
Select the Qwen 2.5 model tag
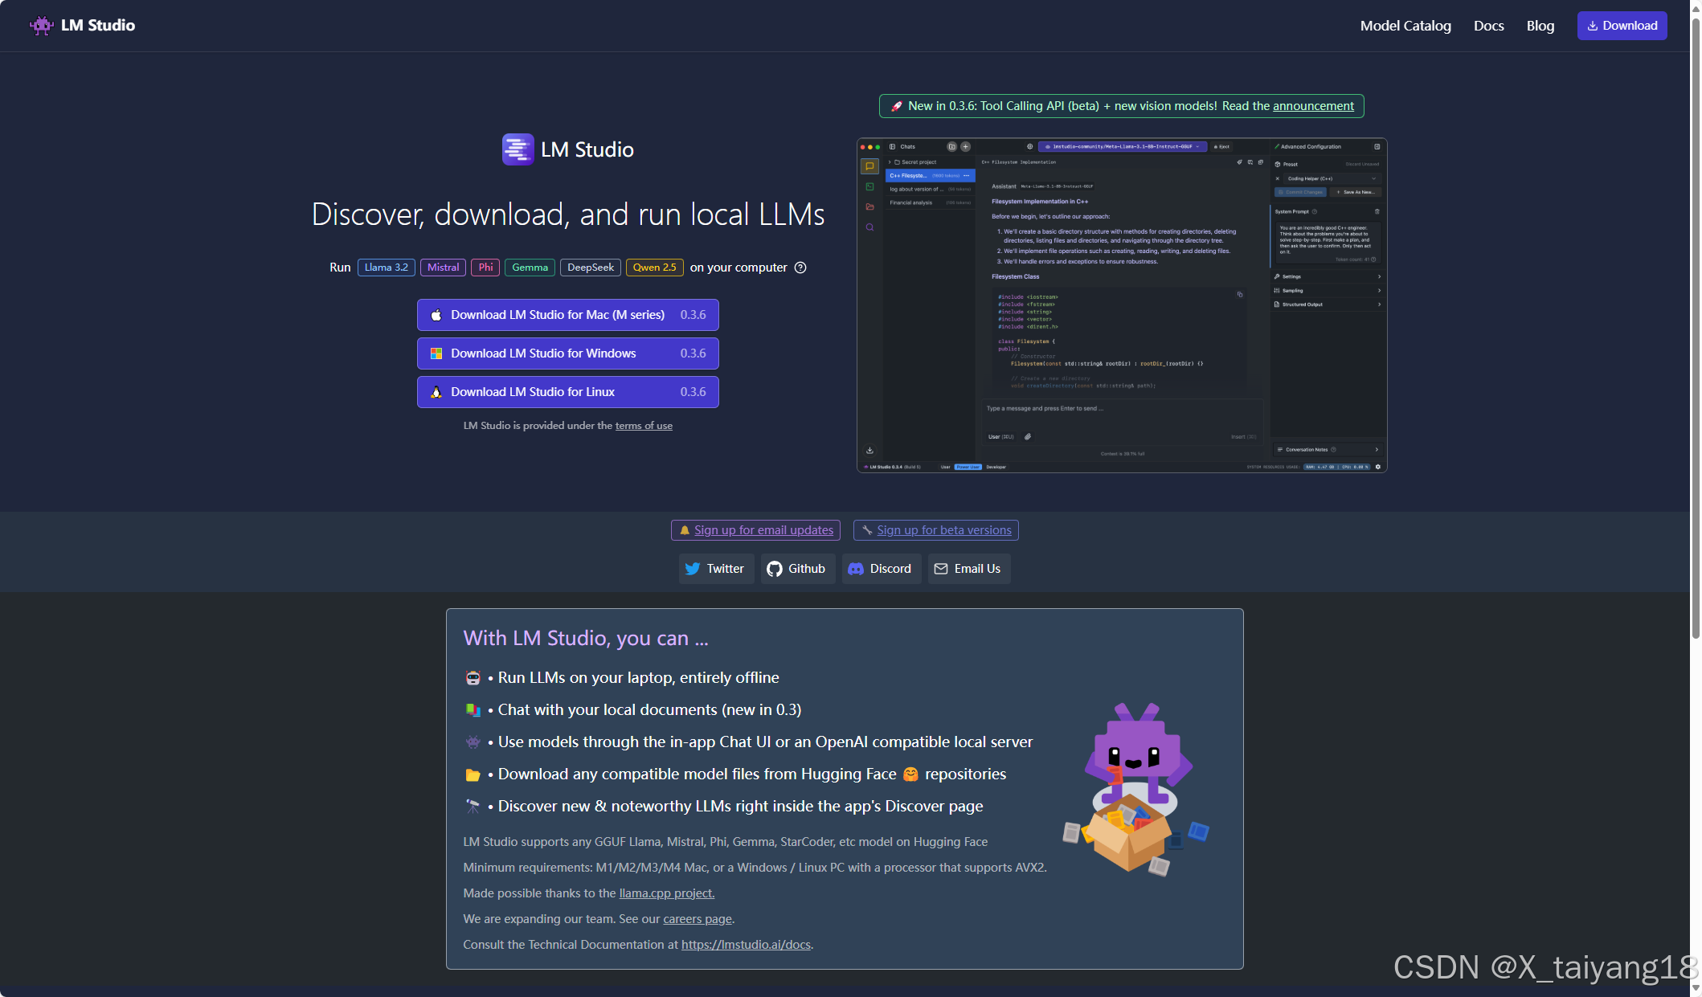[x=654, y=268]
